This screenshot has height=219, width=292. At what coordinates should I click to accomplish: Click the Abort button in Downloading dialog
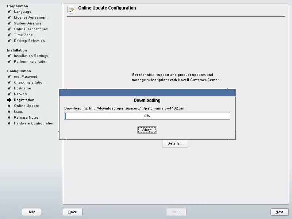pyautogui.click(x=147, y=130)
